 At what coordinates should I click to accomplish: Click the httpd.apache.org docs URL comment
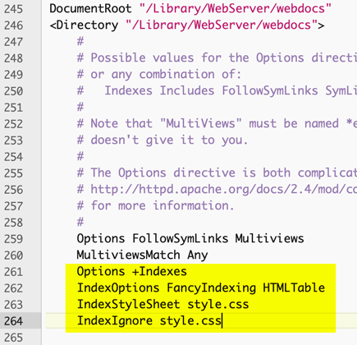point(217,189)
